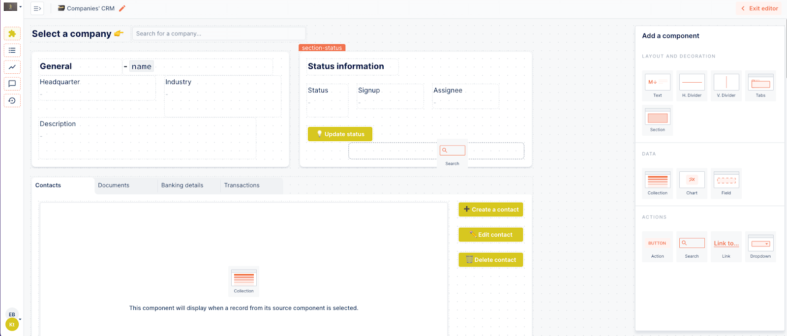This screenshot has height=336, width=787.
Task: Select the Search component in Actions
Action: coord(692,246)
